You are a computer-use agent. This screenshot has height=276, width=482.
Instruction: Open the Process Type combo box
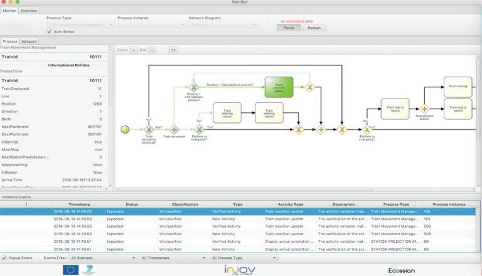click(80, 24)
